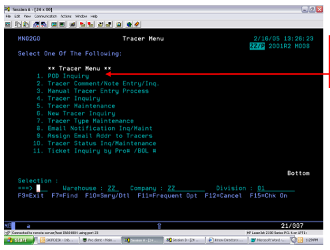Viewport: 330px width, 250px height.
Task: Open the Display setup toolbar icon
Action: pos(54,25)
